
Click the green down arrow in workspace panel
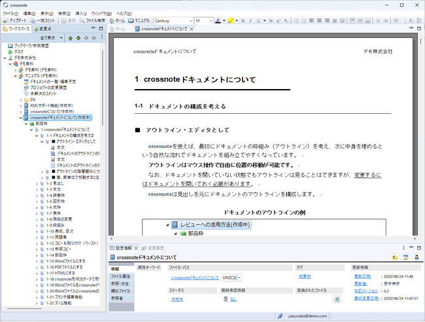[78, 38]
